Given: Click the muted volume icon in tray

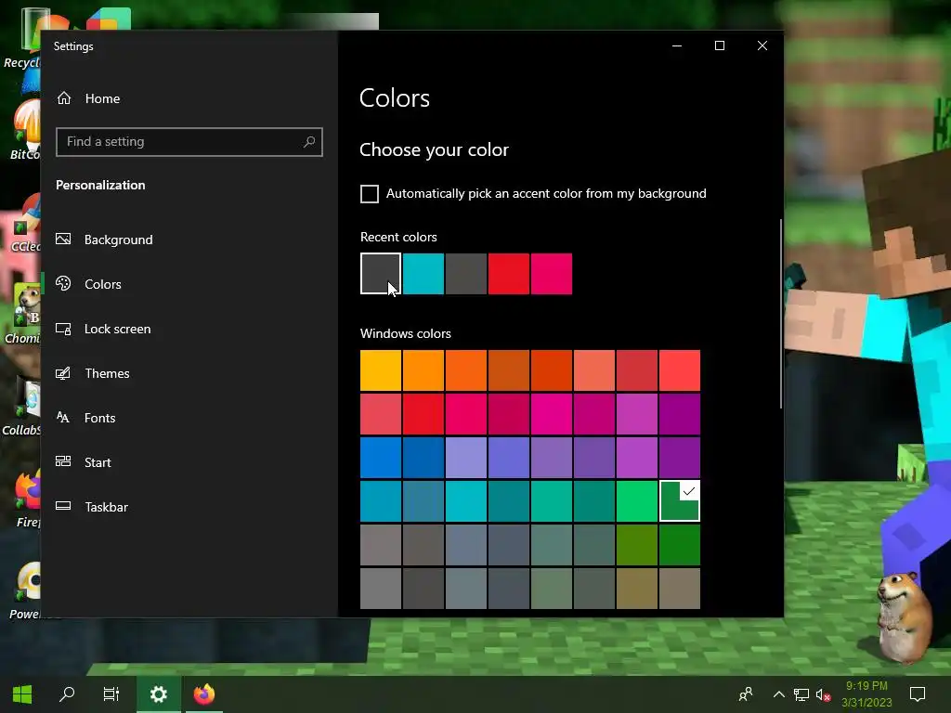Looking at the screenshot, I should 823,694.
